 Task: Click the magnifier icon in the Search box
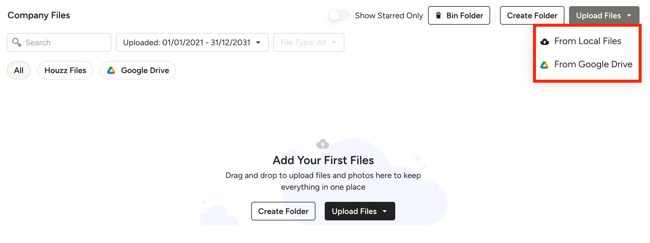[x=17, y=42]
